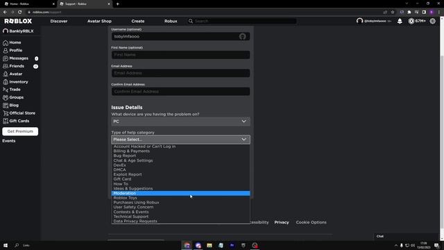Switch to the Home - Roblox tab
This screenshot has width=444, height=250.
[x=29, y=4]
